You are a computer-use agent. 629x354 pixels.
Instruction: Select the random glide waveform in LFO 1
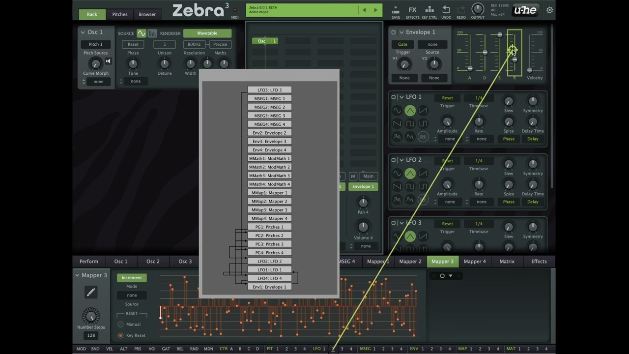pyautogui.click(x=410, y=136)
